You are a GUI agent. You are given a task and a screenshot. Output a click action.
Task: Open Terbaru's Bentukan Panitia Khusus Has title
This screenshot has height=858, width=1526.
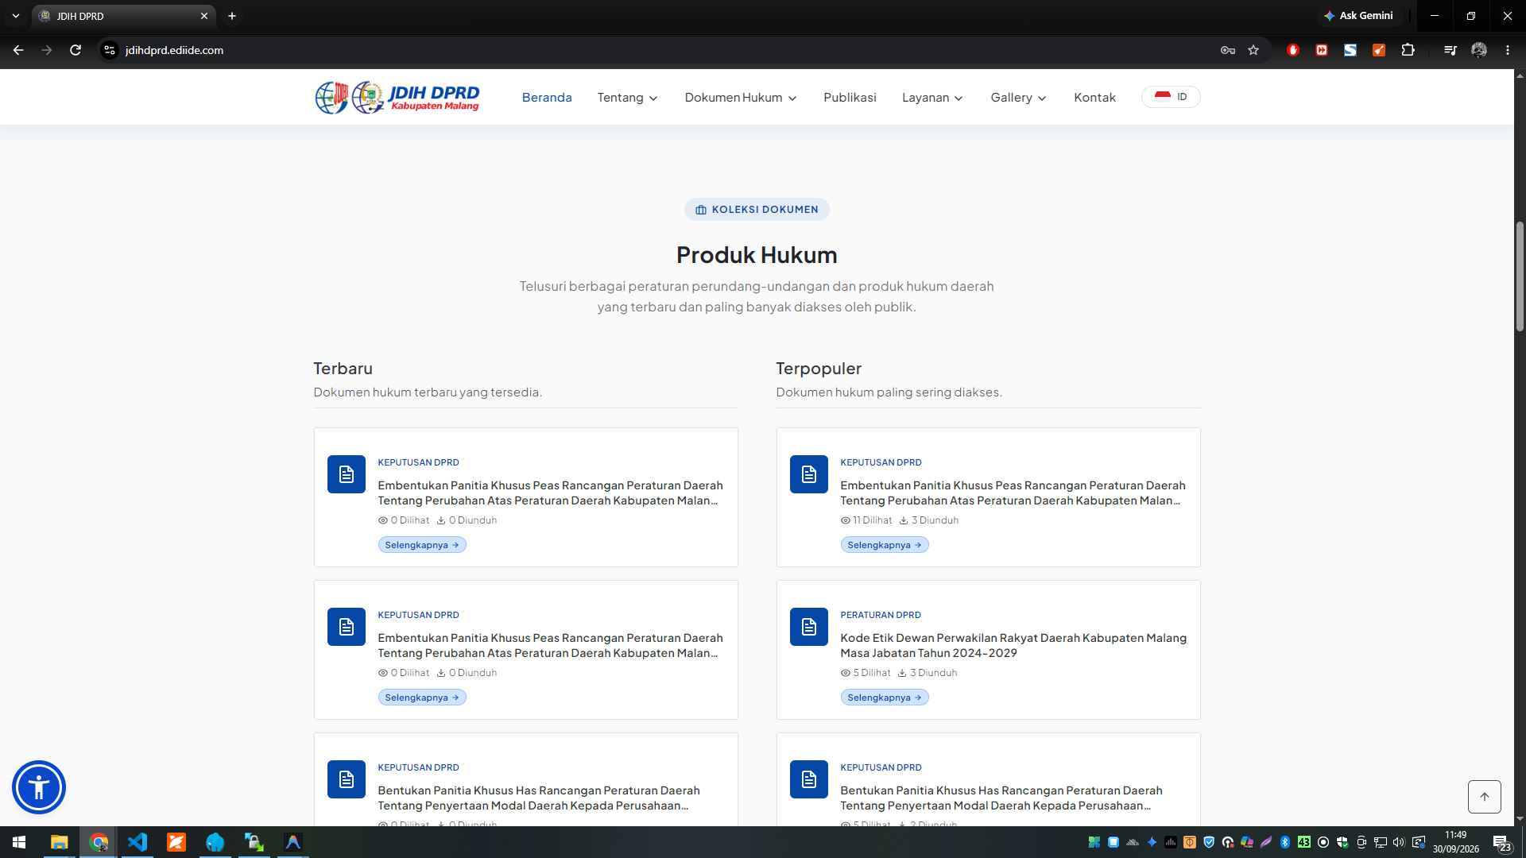(x=539, y=798)
